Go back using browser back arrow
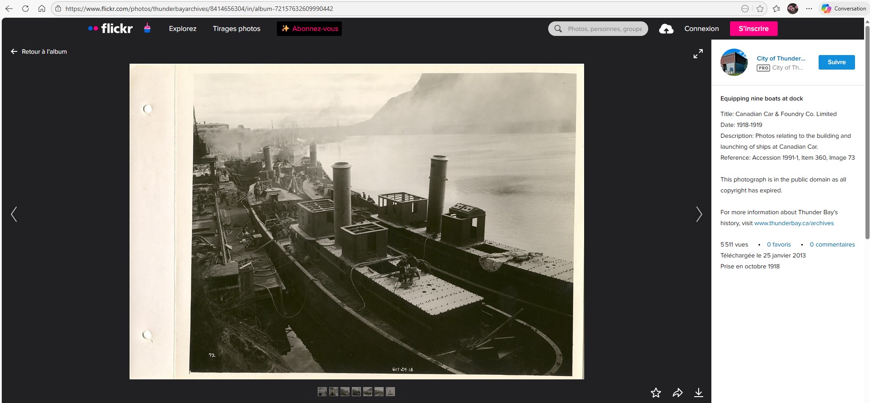 pyautogui.click(x=9, y=9)
